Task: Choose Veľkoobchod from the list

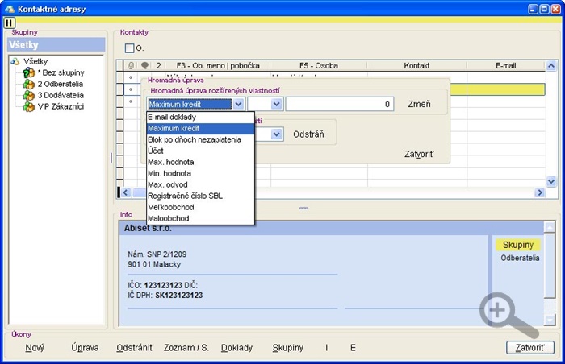Action: [x=200, y=207]
